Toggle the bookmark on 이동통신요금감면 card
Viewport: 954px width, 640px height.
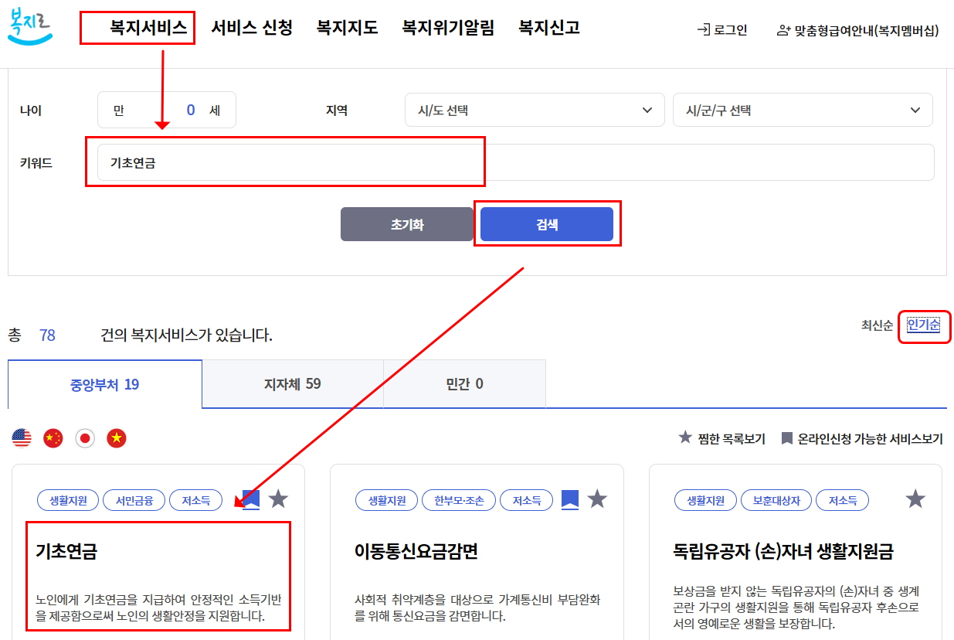(570, 499)
